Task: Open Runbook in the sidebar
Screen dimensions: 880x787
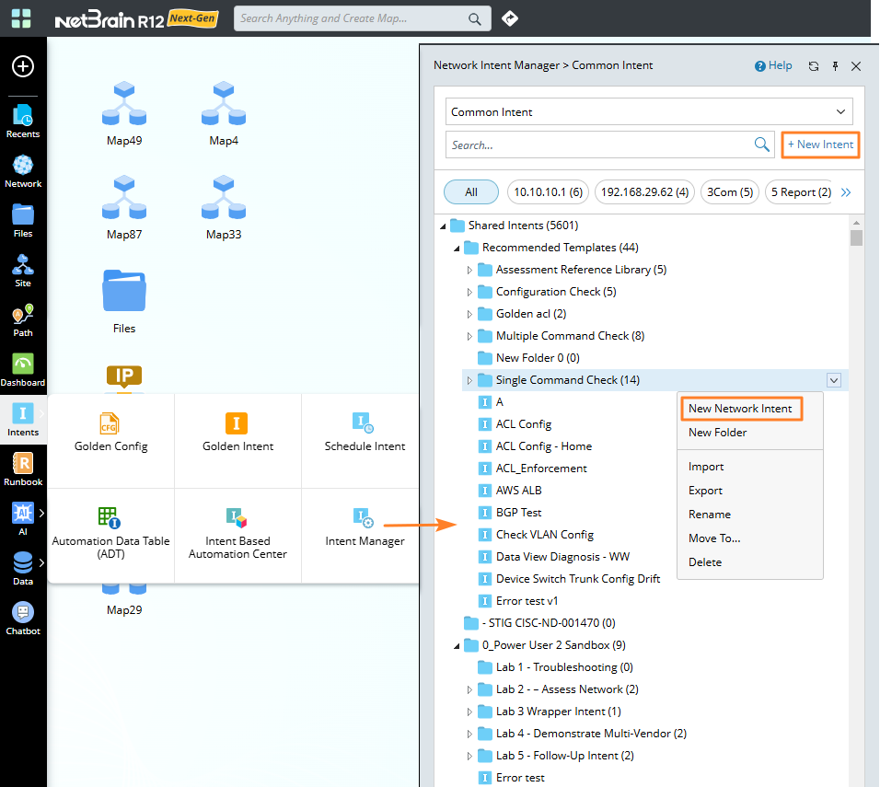Action: pos(23,469)
